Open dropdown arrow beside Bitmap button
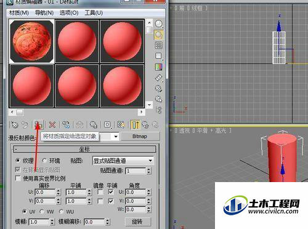 click(116, 136)
